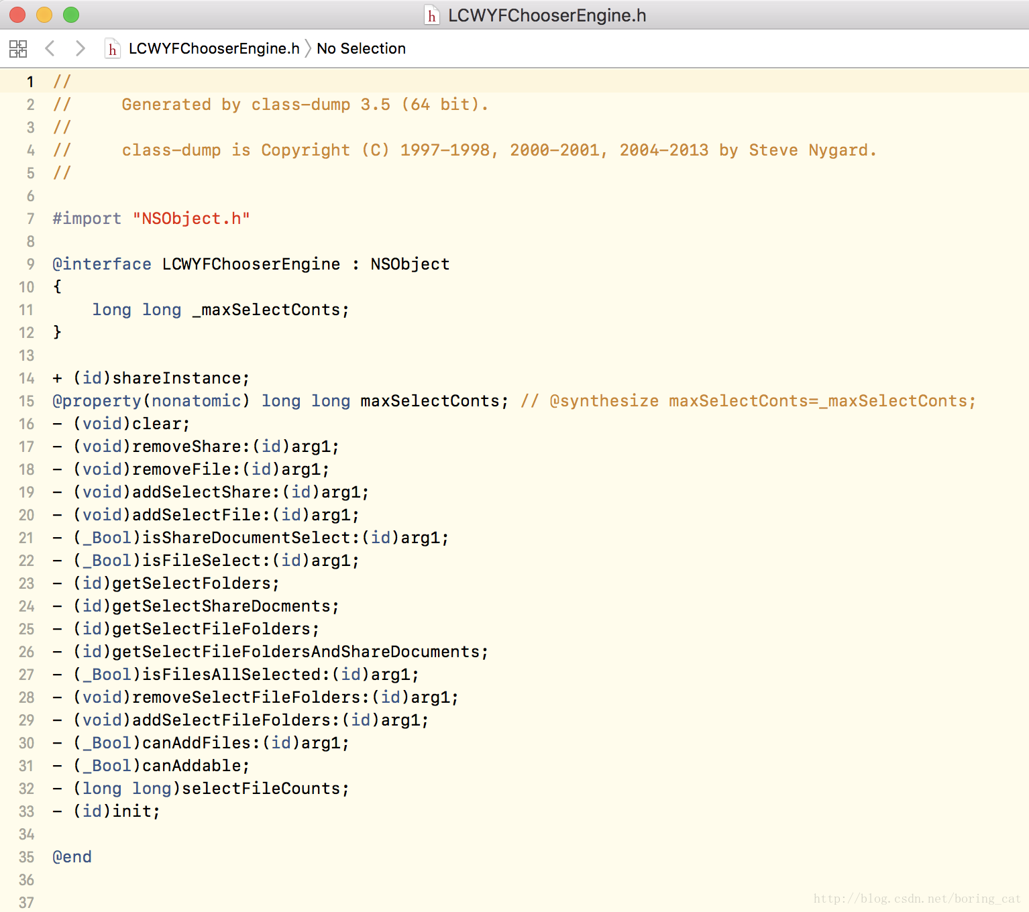Click the isShareDocumentSelect: method
Viewport: 1029px width, 912px height.
251,538
